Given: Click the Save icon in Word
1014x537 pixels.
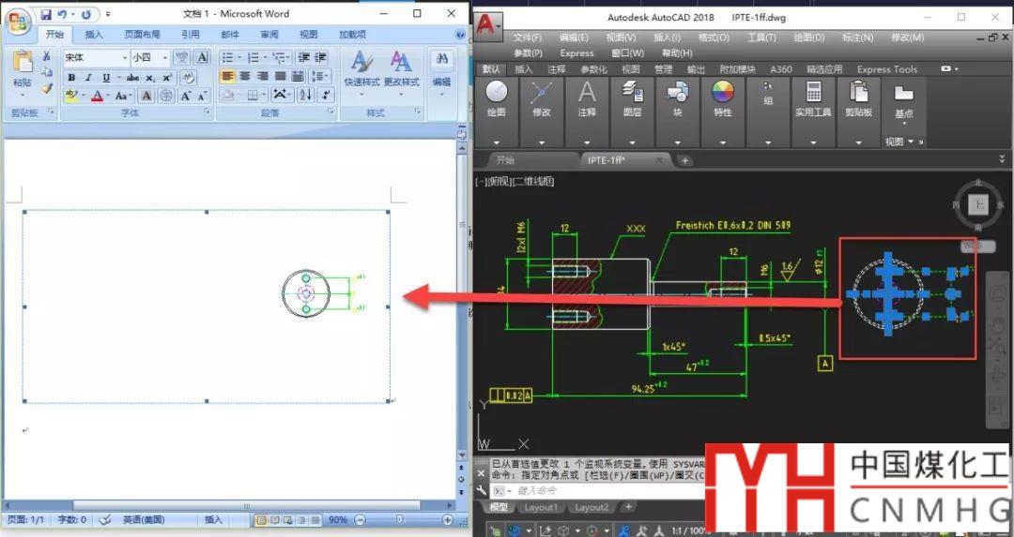Looking at the screenshot, I should click(x=46, y=15).
